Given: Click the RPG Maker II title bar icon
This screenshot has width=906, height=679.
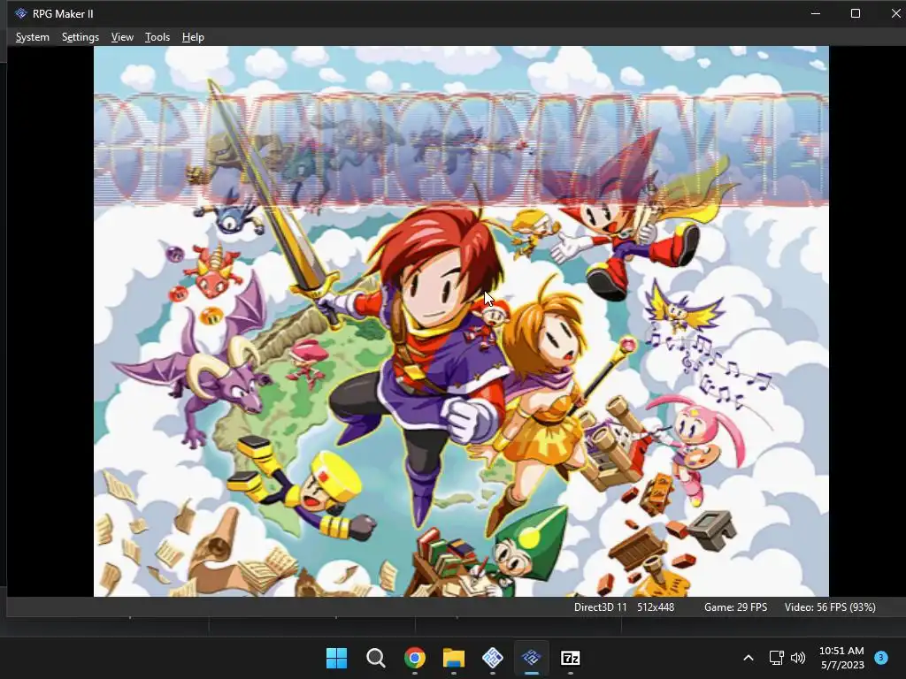Looking at the screenshot, I should [x=21, y=13].
